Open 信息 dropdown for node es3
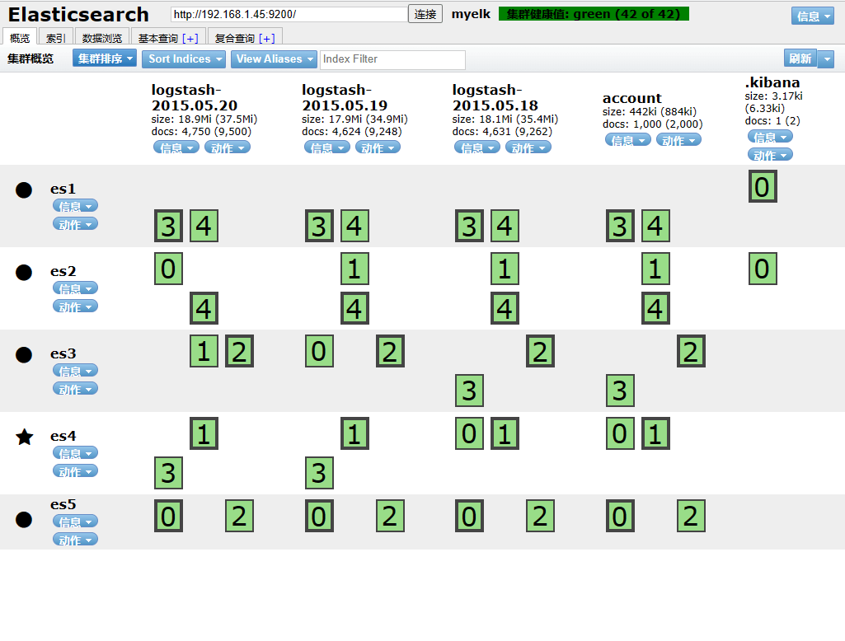Screen dimensions: 845x641 pyautogui.click(x=76, y=371)
